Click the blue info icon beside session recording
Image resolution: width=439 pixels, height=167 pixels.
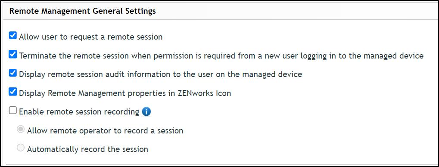pos(146,112)
